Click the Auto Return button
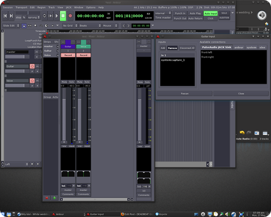Image resolution: width=271 pixels, height=217 pixels. [x=195, y=18]
